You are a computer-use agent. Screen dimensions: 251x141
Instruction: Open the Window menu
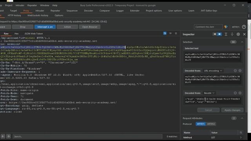click(44, 5)
